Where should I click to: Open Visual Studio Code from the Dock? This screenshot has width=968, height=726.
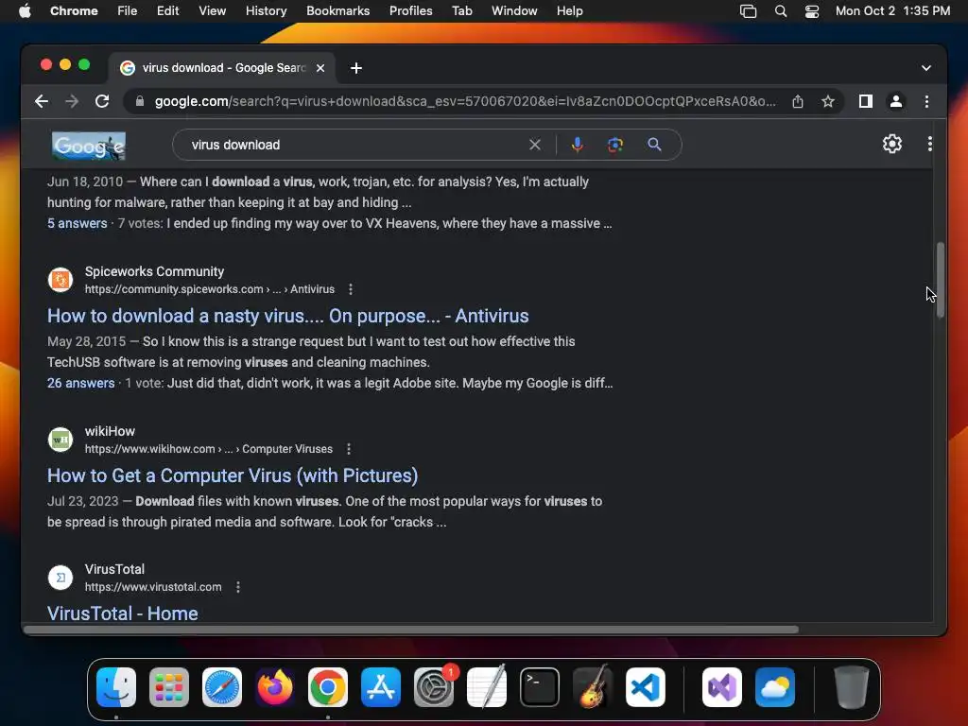646,687
